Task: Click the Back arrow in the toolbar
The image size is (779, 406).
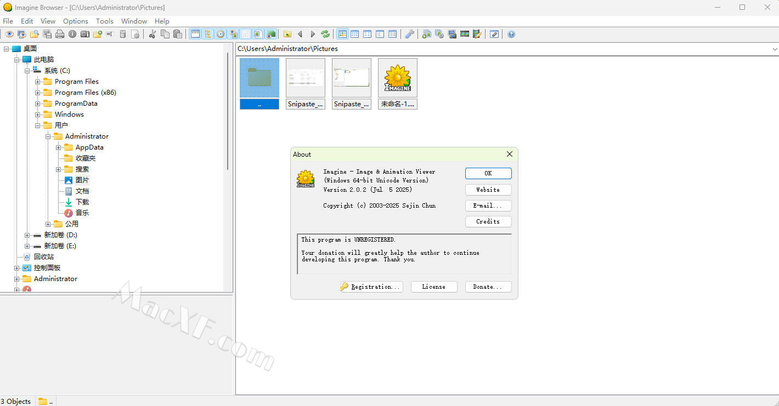Action: [x=300, y=34]
